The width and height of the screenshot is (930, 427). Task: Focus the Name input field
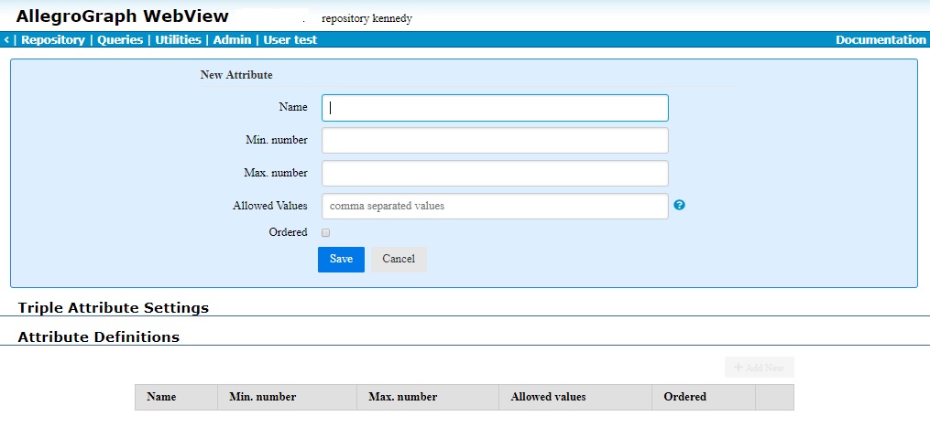click(x=495, y=108)
